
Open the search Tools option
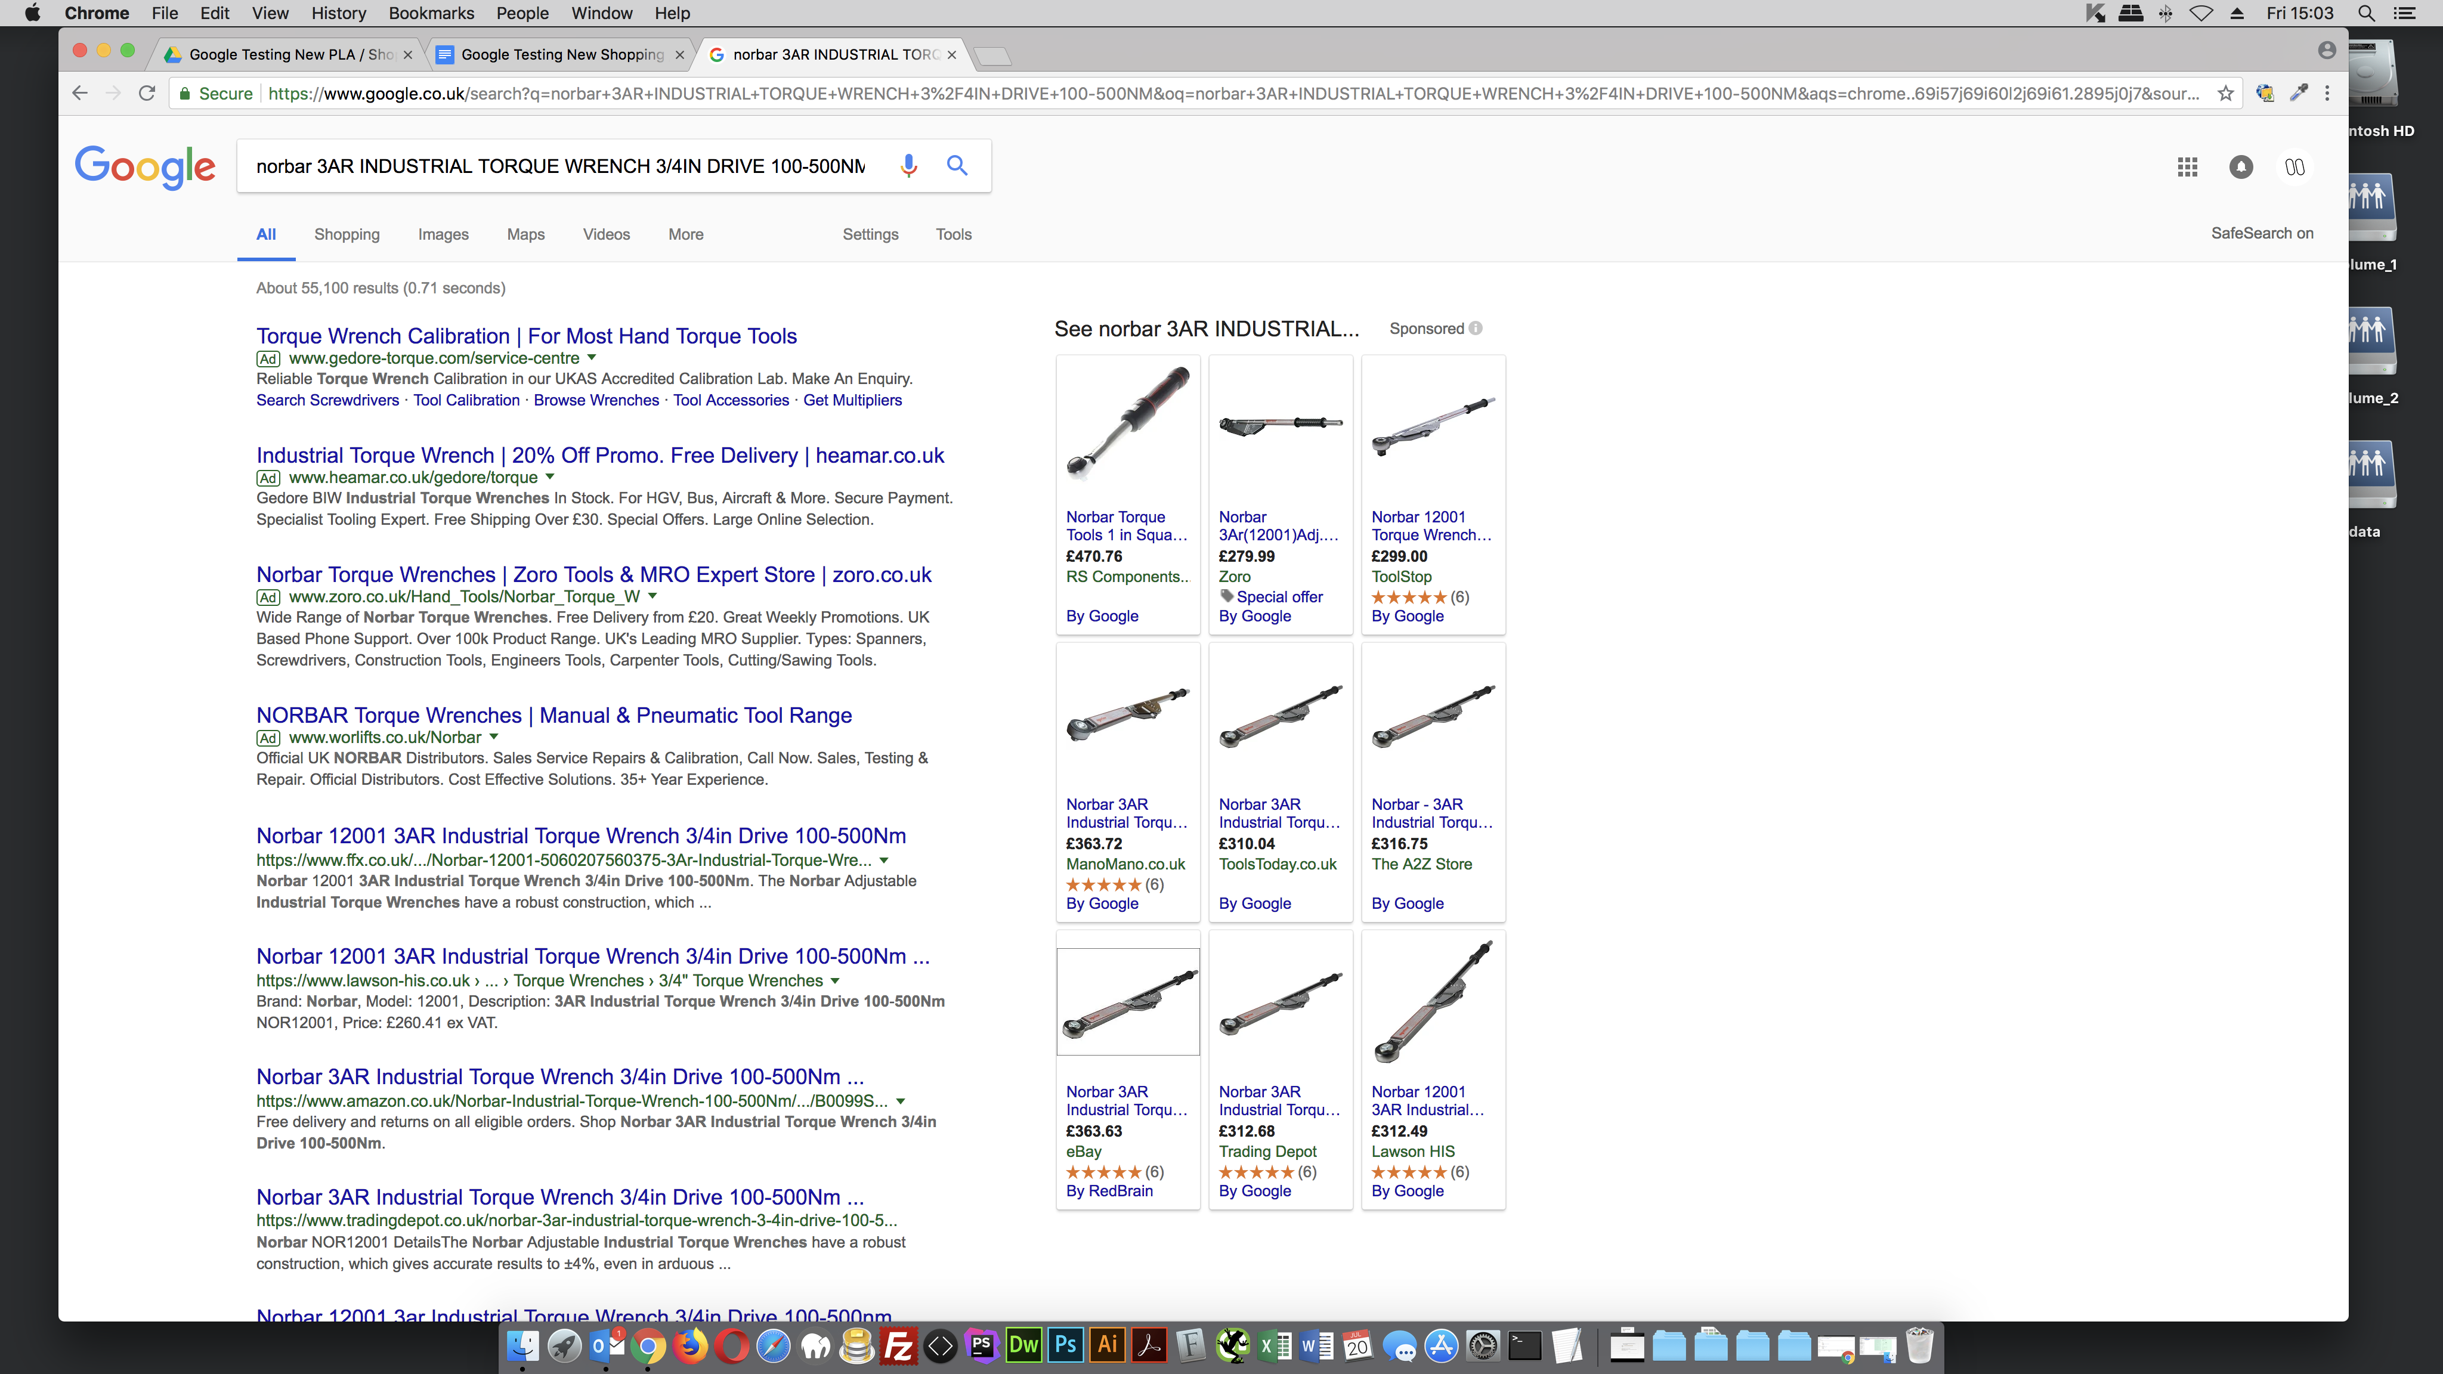[953, 234]
